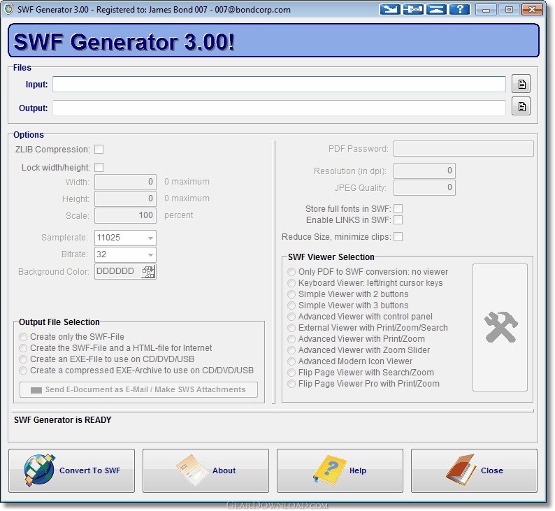Toggle Lock width/height checkbox

(99, 167)
